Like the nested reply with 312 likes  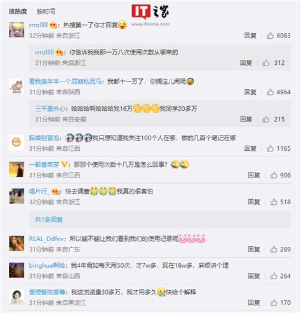click(x=266, y=62)
